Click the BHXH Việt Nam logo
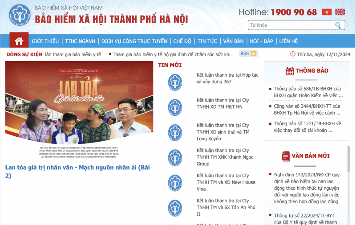This screenshot has width=356, height=225. [x=19, y=16]
